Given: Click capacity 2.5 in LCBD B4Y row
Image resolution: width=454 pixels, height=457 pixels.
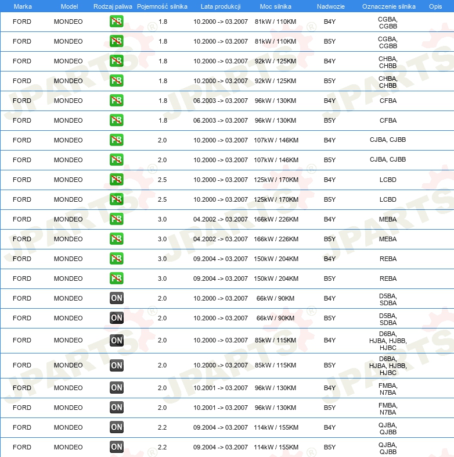Looking at the screenshot, I should (x=163, y=180).
